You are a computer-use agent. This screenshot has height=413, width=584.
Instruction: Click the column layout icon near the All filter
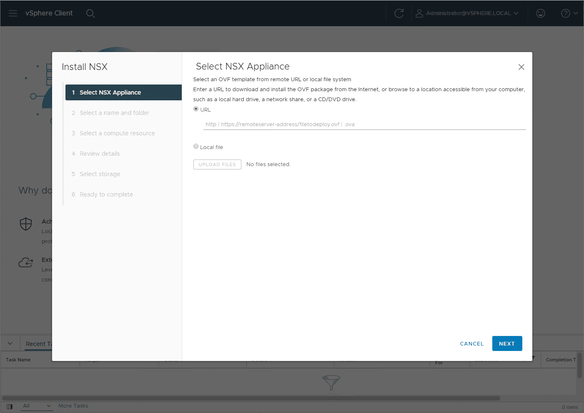click(9, 406)
